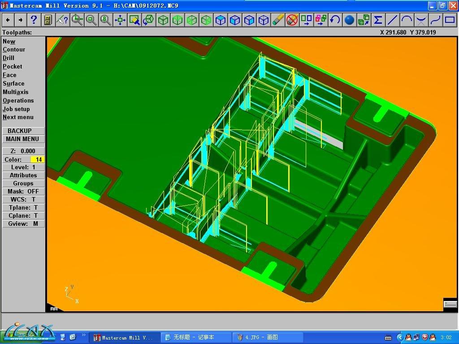This screenshot has width=459, height=344.
Task: Change Cplane: T setting
Action: [x=23, y=215]
